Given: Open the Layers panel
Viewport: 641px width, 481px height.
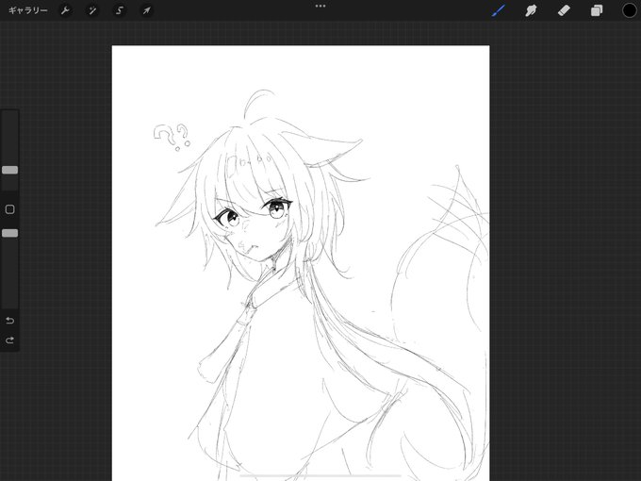Looking at the screenshot, I should point(597,10).
